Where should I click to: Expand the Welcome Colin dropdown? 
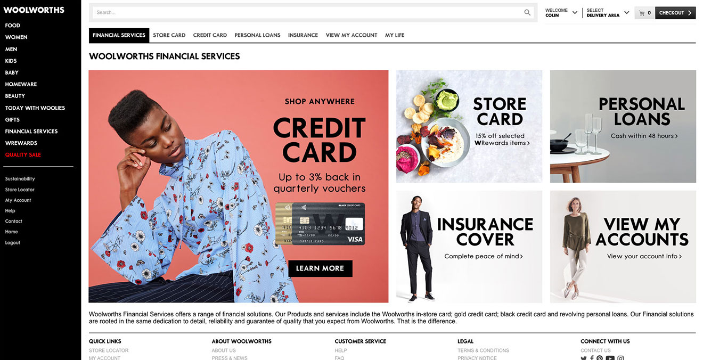click(561, 13)
